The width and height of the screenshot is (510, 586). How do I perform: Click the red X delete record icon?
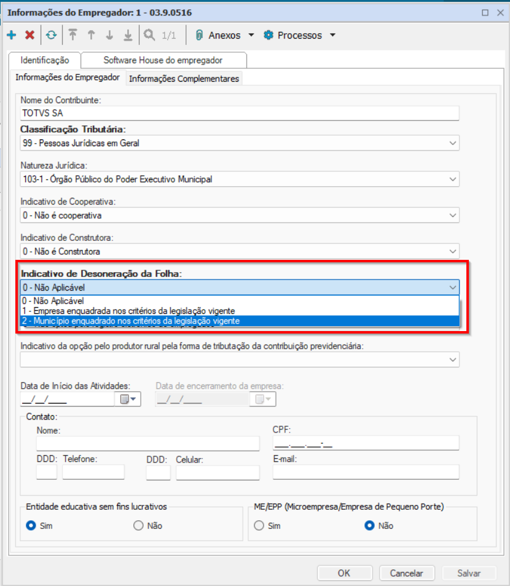point(29,36)
